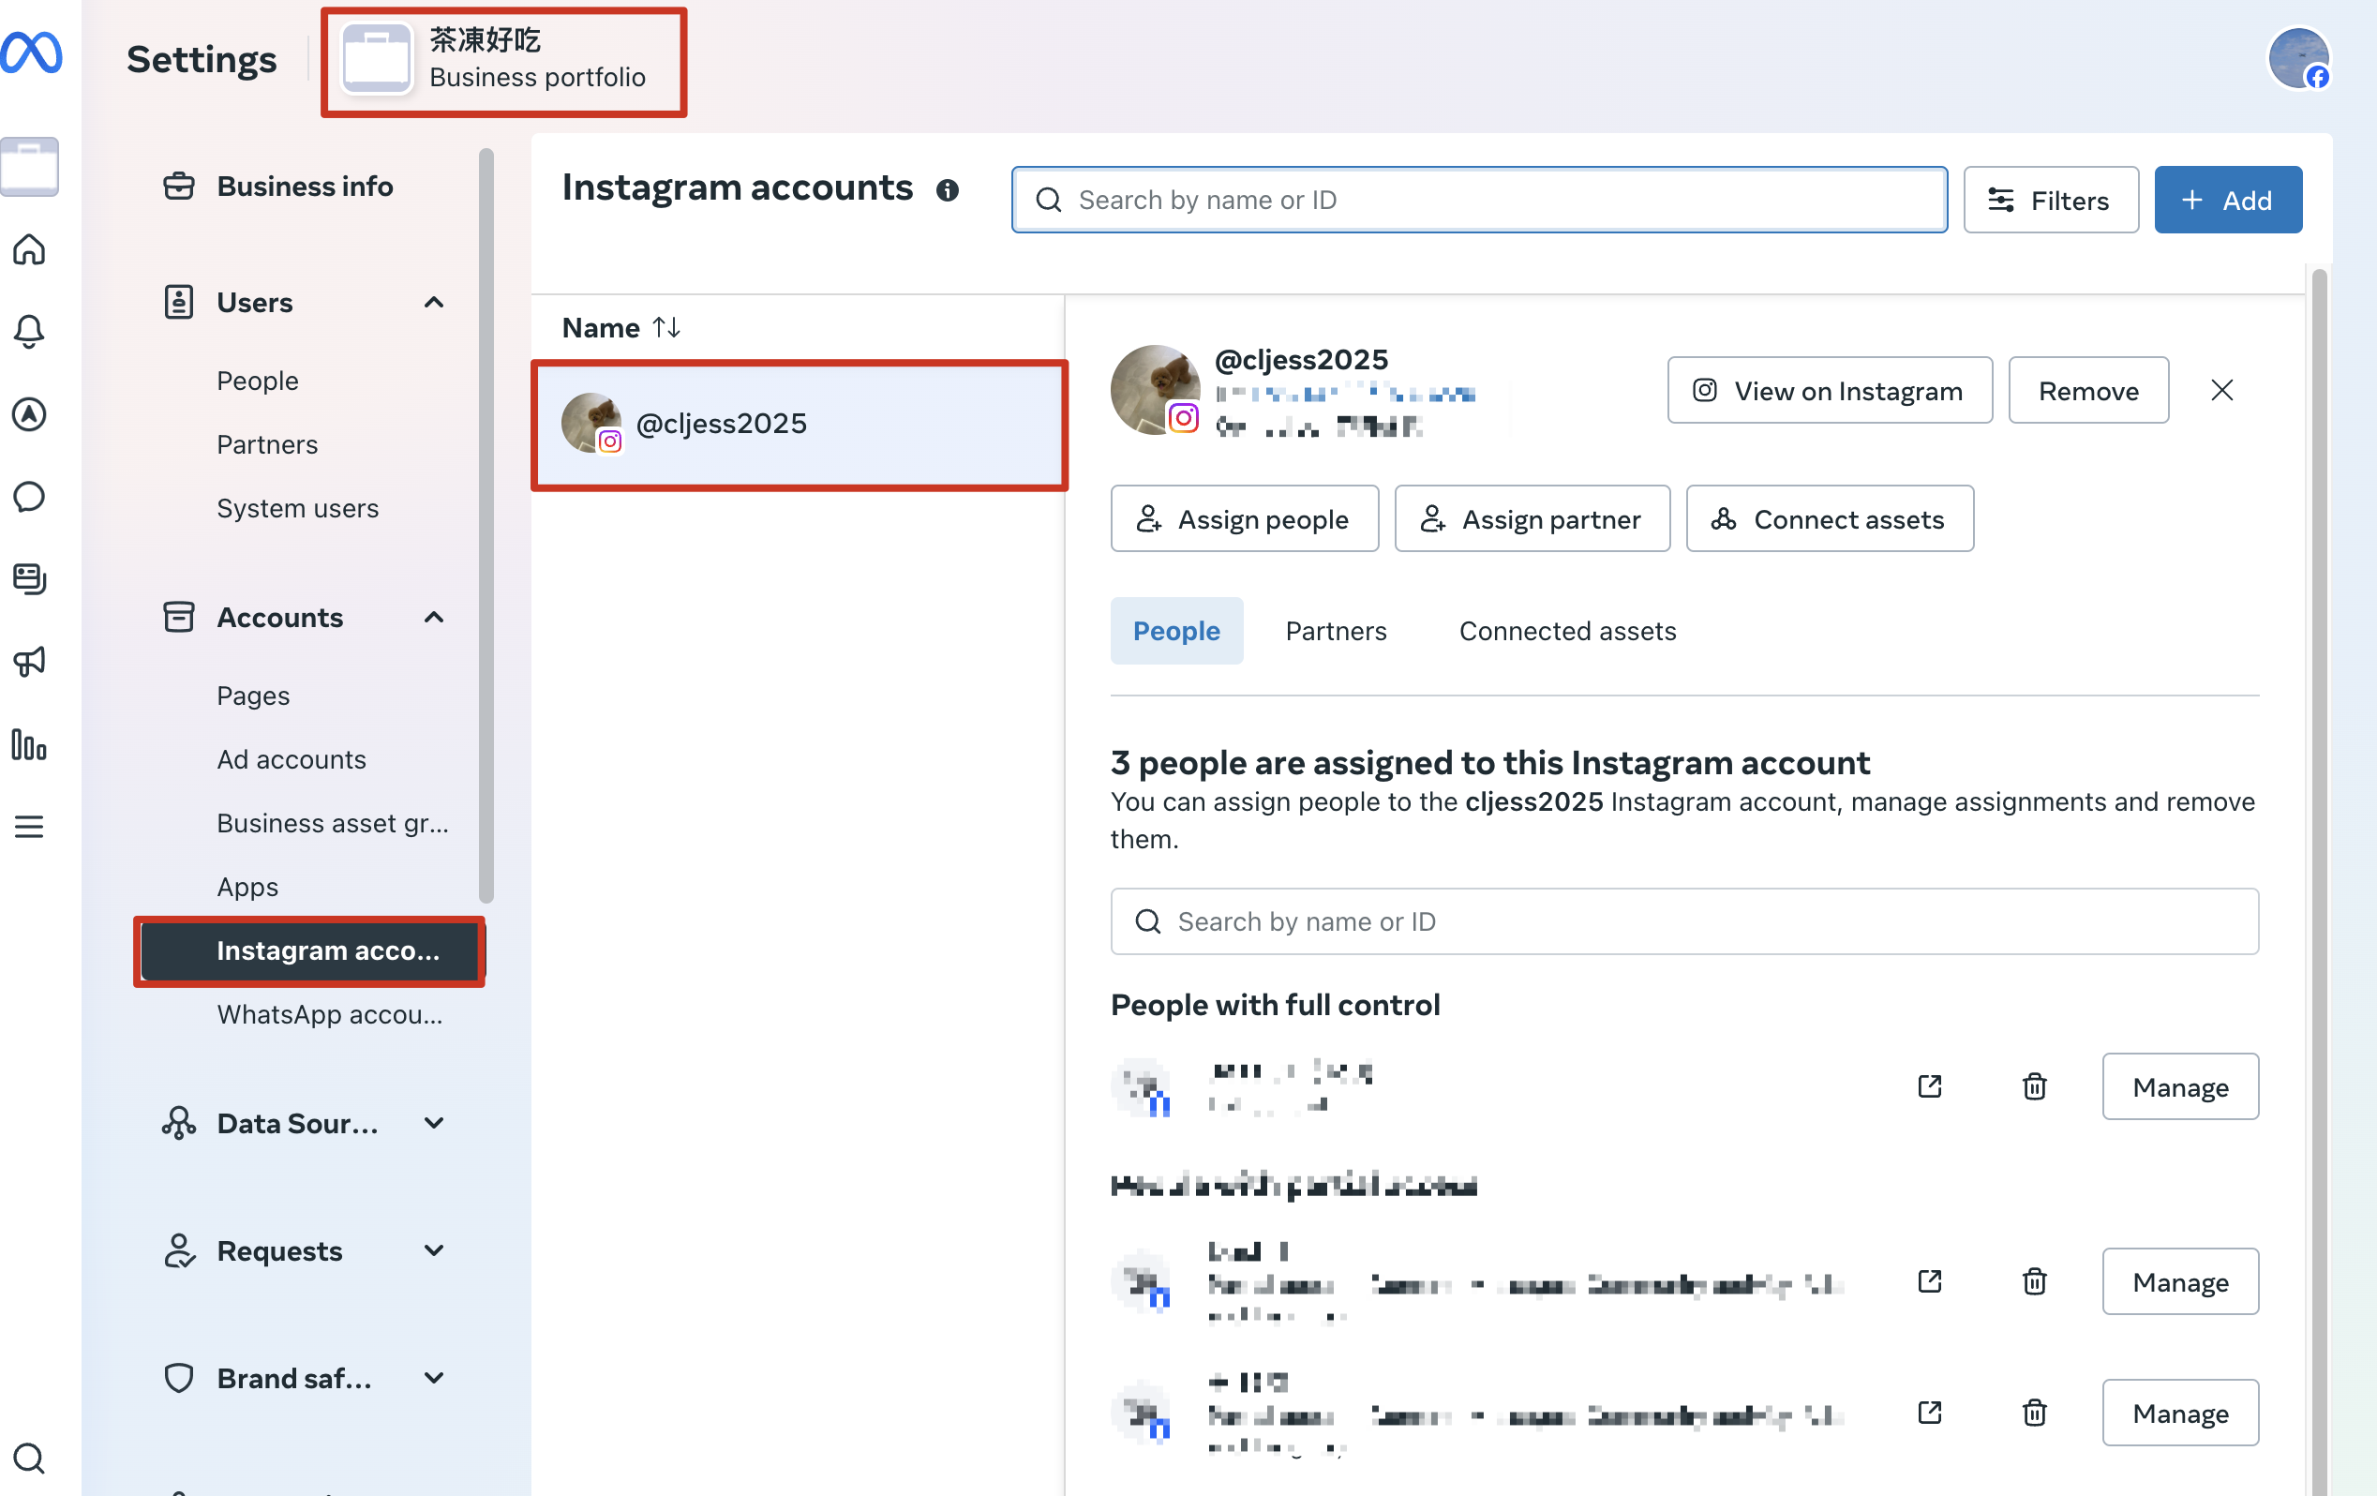
Task: Go to People under Users
Action: click(x=257, y=381)
